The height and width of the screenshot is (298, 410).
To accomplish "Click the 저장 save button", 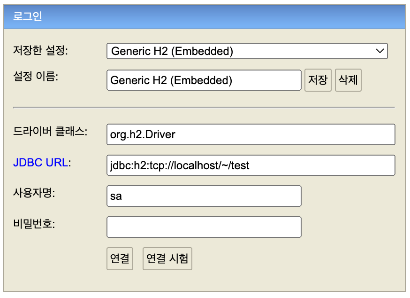I will tap(318, 80).
